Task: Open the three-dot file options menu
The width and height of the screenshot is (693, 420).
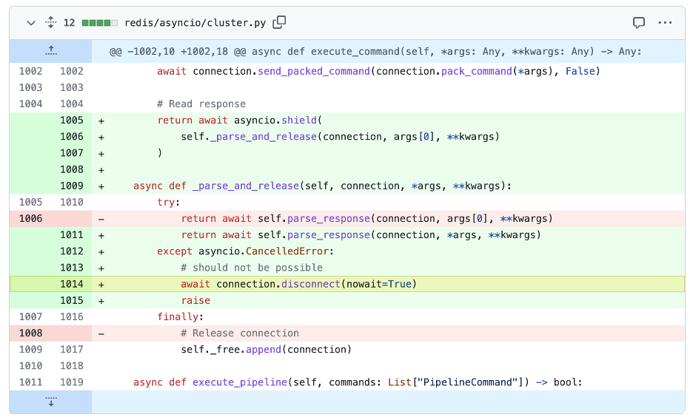Action: [665, 23]
